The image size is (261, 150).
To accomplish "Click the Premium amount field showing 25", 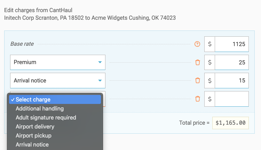I will click(x=231, y=62).
